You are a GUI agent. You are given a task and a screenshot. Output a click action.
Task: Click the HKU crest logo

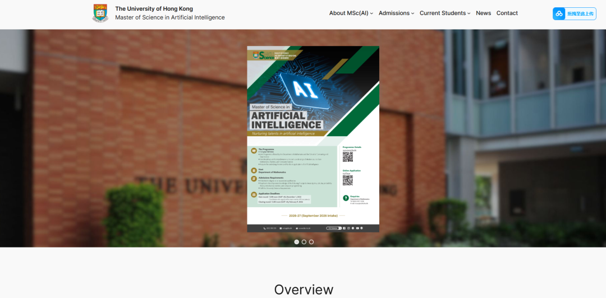click(100, 13)
